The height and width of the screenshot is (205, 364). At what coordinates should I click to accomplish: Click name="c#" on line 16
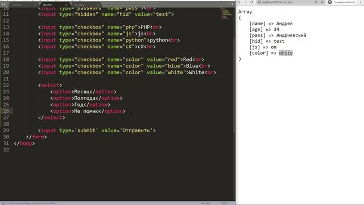tap(121, 47)
